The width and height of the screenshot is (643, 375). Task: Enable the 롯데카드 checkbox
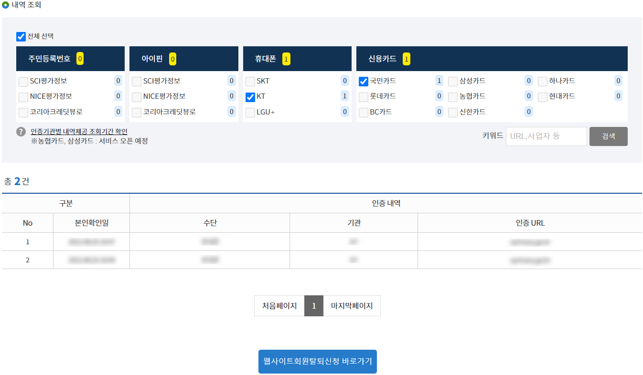point(364,97)
